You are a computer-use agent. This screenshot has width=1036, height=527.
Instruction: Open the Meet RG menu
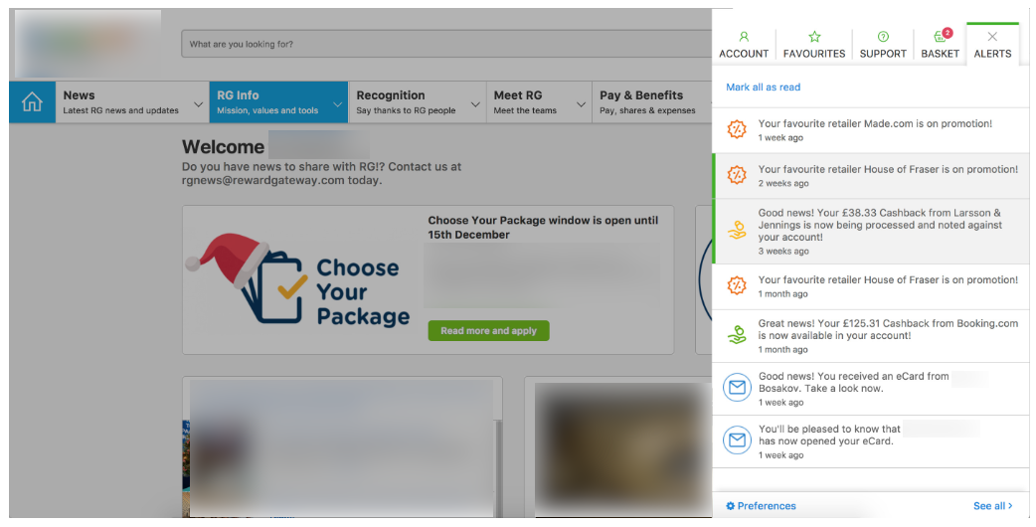point(538,102)
